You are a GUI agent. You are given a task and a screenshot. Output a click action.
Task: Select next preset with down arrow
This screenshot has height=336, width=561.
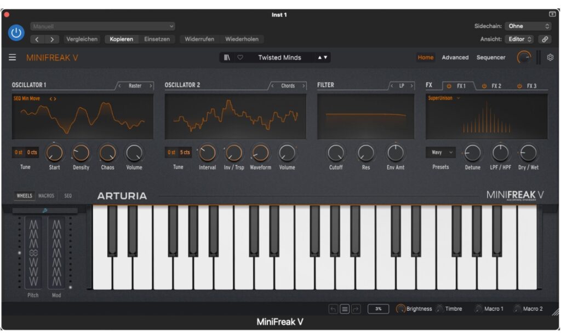(325, 57)
